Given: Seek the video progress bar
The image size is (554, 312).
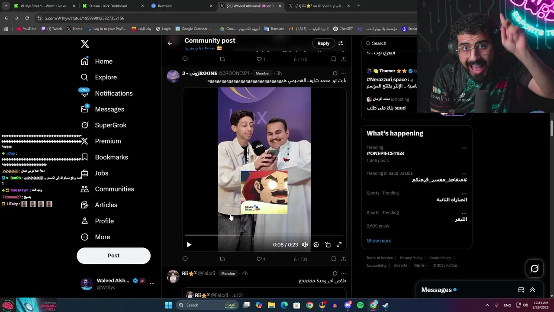Looking at the screenshot, I should coord(264,235).
